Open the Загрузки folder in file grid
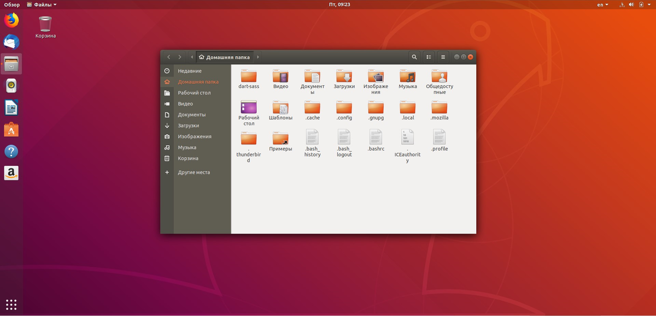This screenshot has width=656, height=316. [x=344, y=76]
